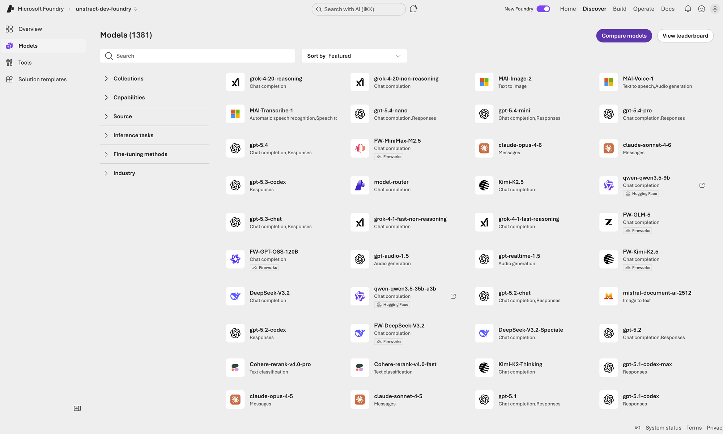This screenshot has height=434, width=723.
Task: Click the sparkle bell icon beside the AI search
Action: tap(413, 9)
